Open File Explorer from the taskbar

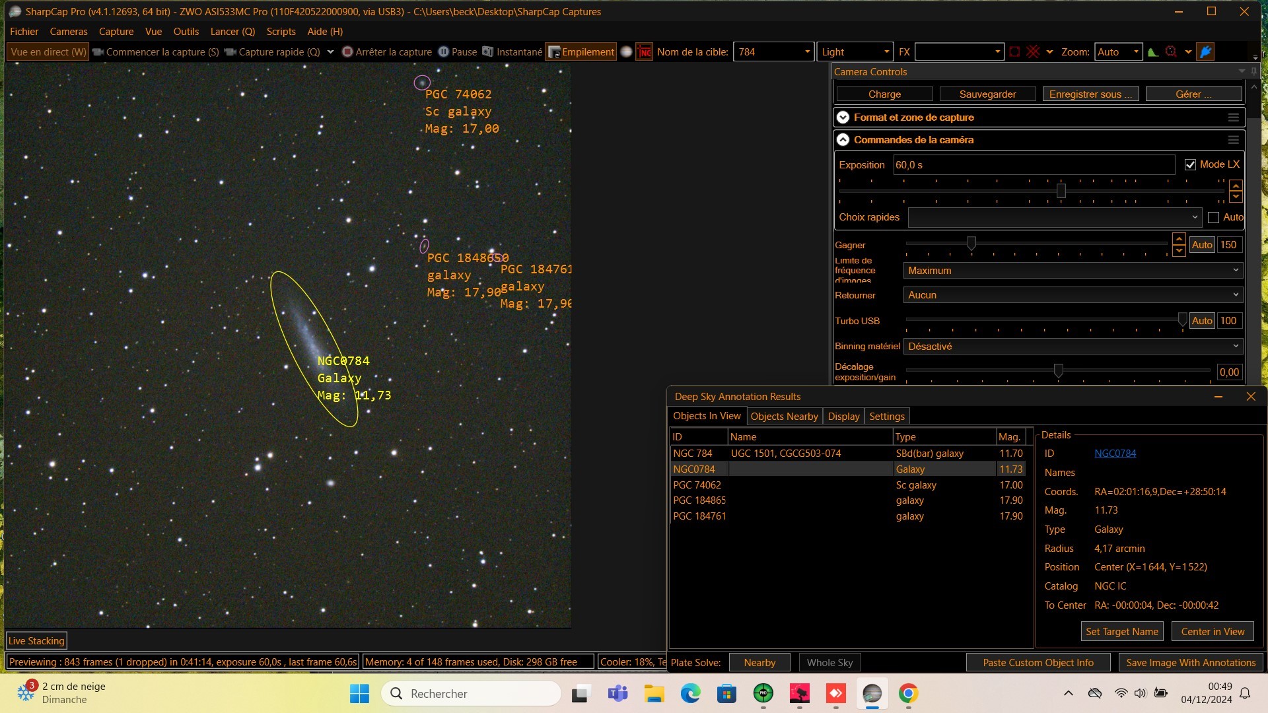click(x=654, y=694)
